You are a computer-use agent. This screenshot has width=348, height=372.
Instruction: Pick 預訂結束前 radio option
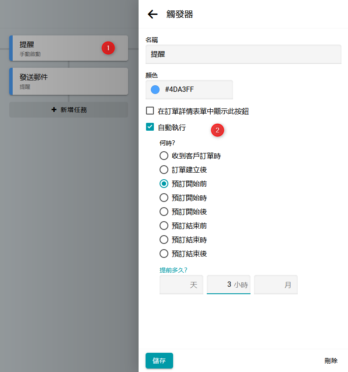click(x=164, y=226)
